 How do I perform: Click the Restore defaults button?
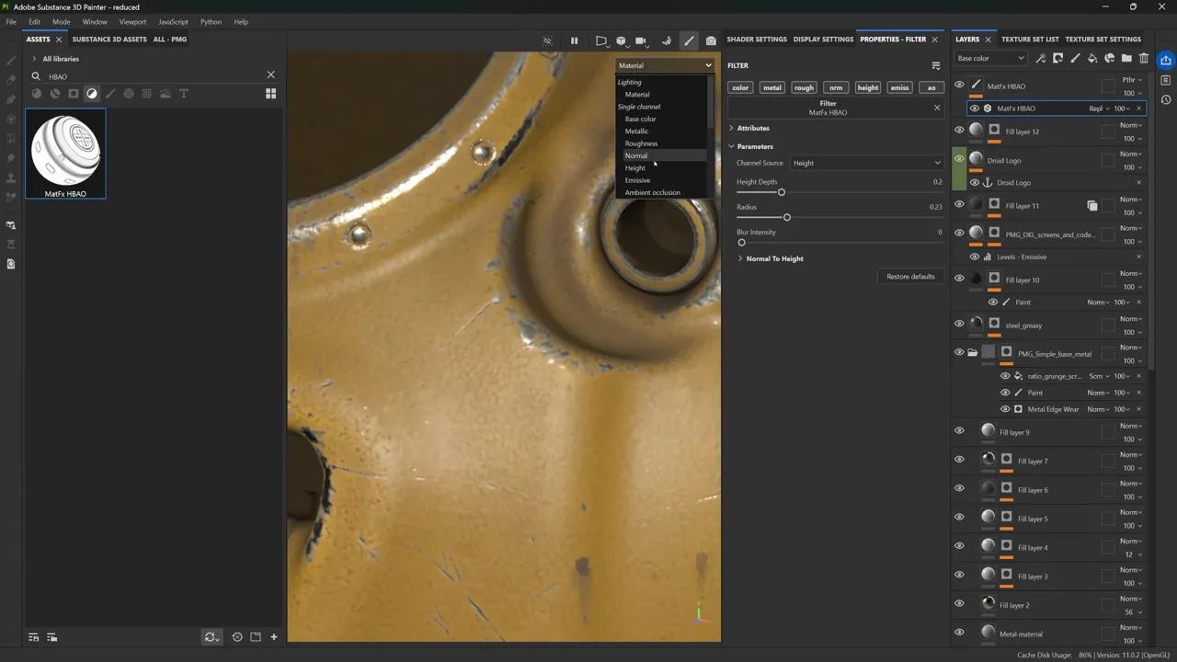[x=910, y=277]
